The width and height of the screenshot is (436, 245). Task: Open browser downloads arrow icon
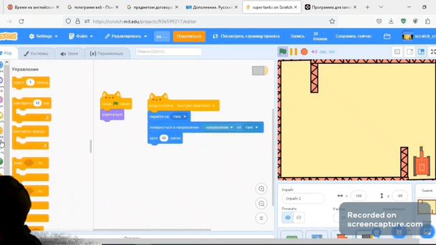[x=391, y=21]
